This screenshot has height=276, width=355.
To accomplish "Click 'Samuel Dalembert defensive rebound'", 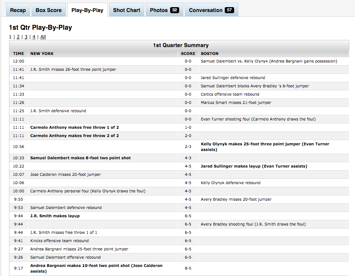I will [66, 207].
